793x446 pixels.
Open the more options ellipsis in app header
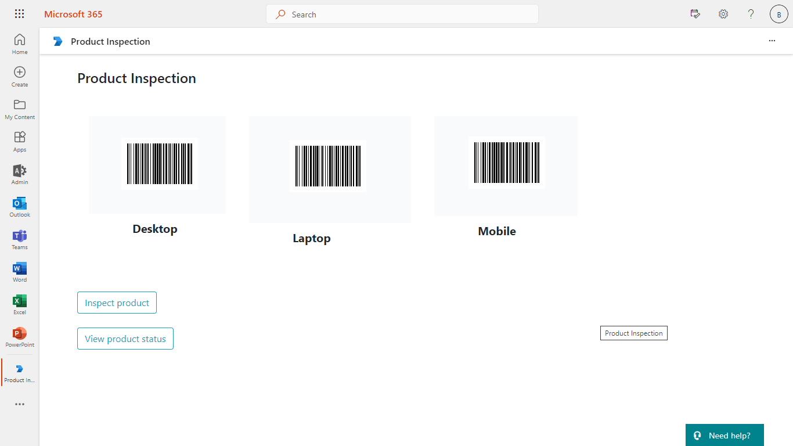pyautogui.click(x=772, y=41)
